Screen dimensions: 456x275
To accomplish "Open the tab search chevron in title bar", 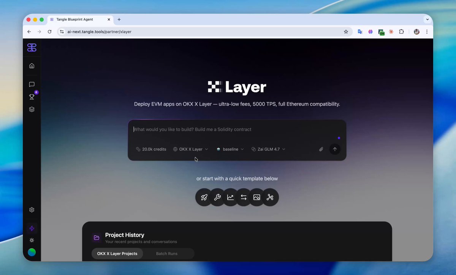I will click(x=427, y=19).
